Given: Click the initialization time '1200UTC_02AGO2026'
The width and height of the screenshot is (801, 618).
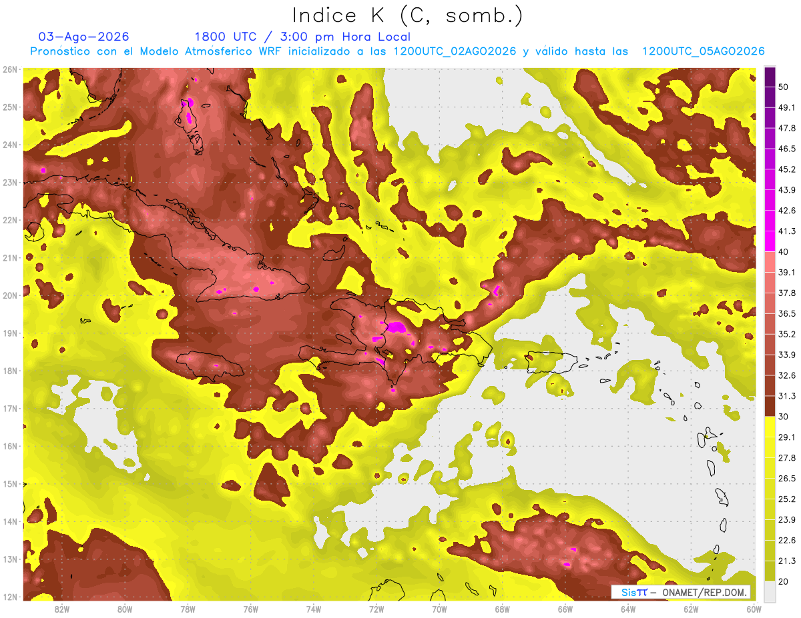Looking at the screenshot, I should pos(455,51).
